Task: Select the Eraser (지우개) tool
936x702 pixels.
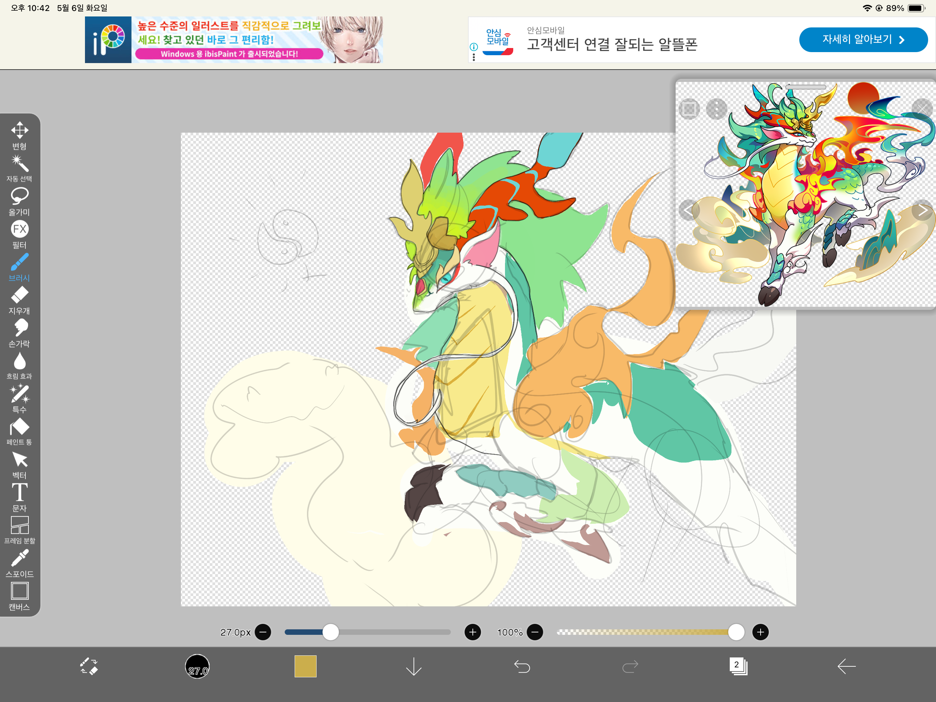Action: point(20,301)
